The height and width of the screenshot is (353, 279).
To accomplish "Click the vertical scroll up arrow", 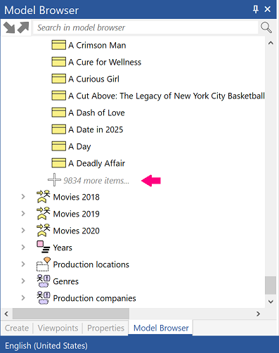I will tap(271, 43).
